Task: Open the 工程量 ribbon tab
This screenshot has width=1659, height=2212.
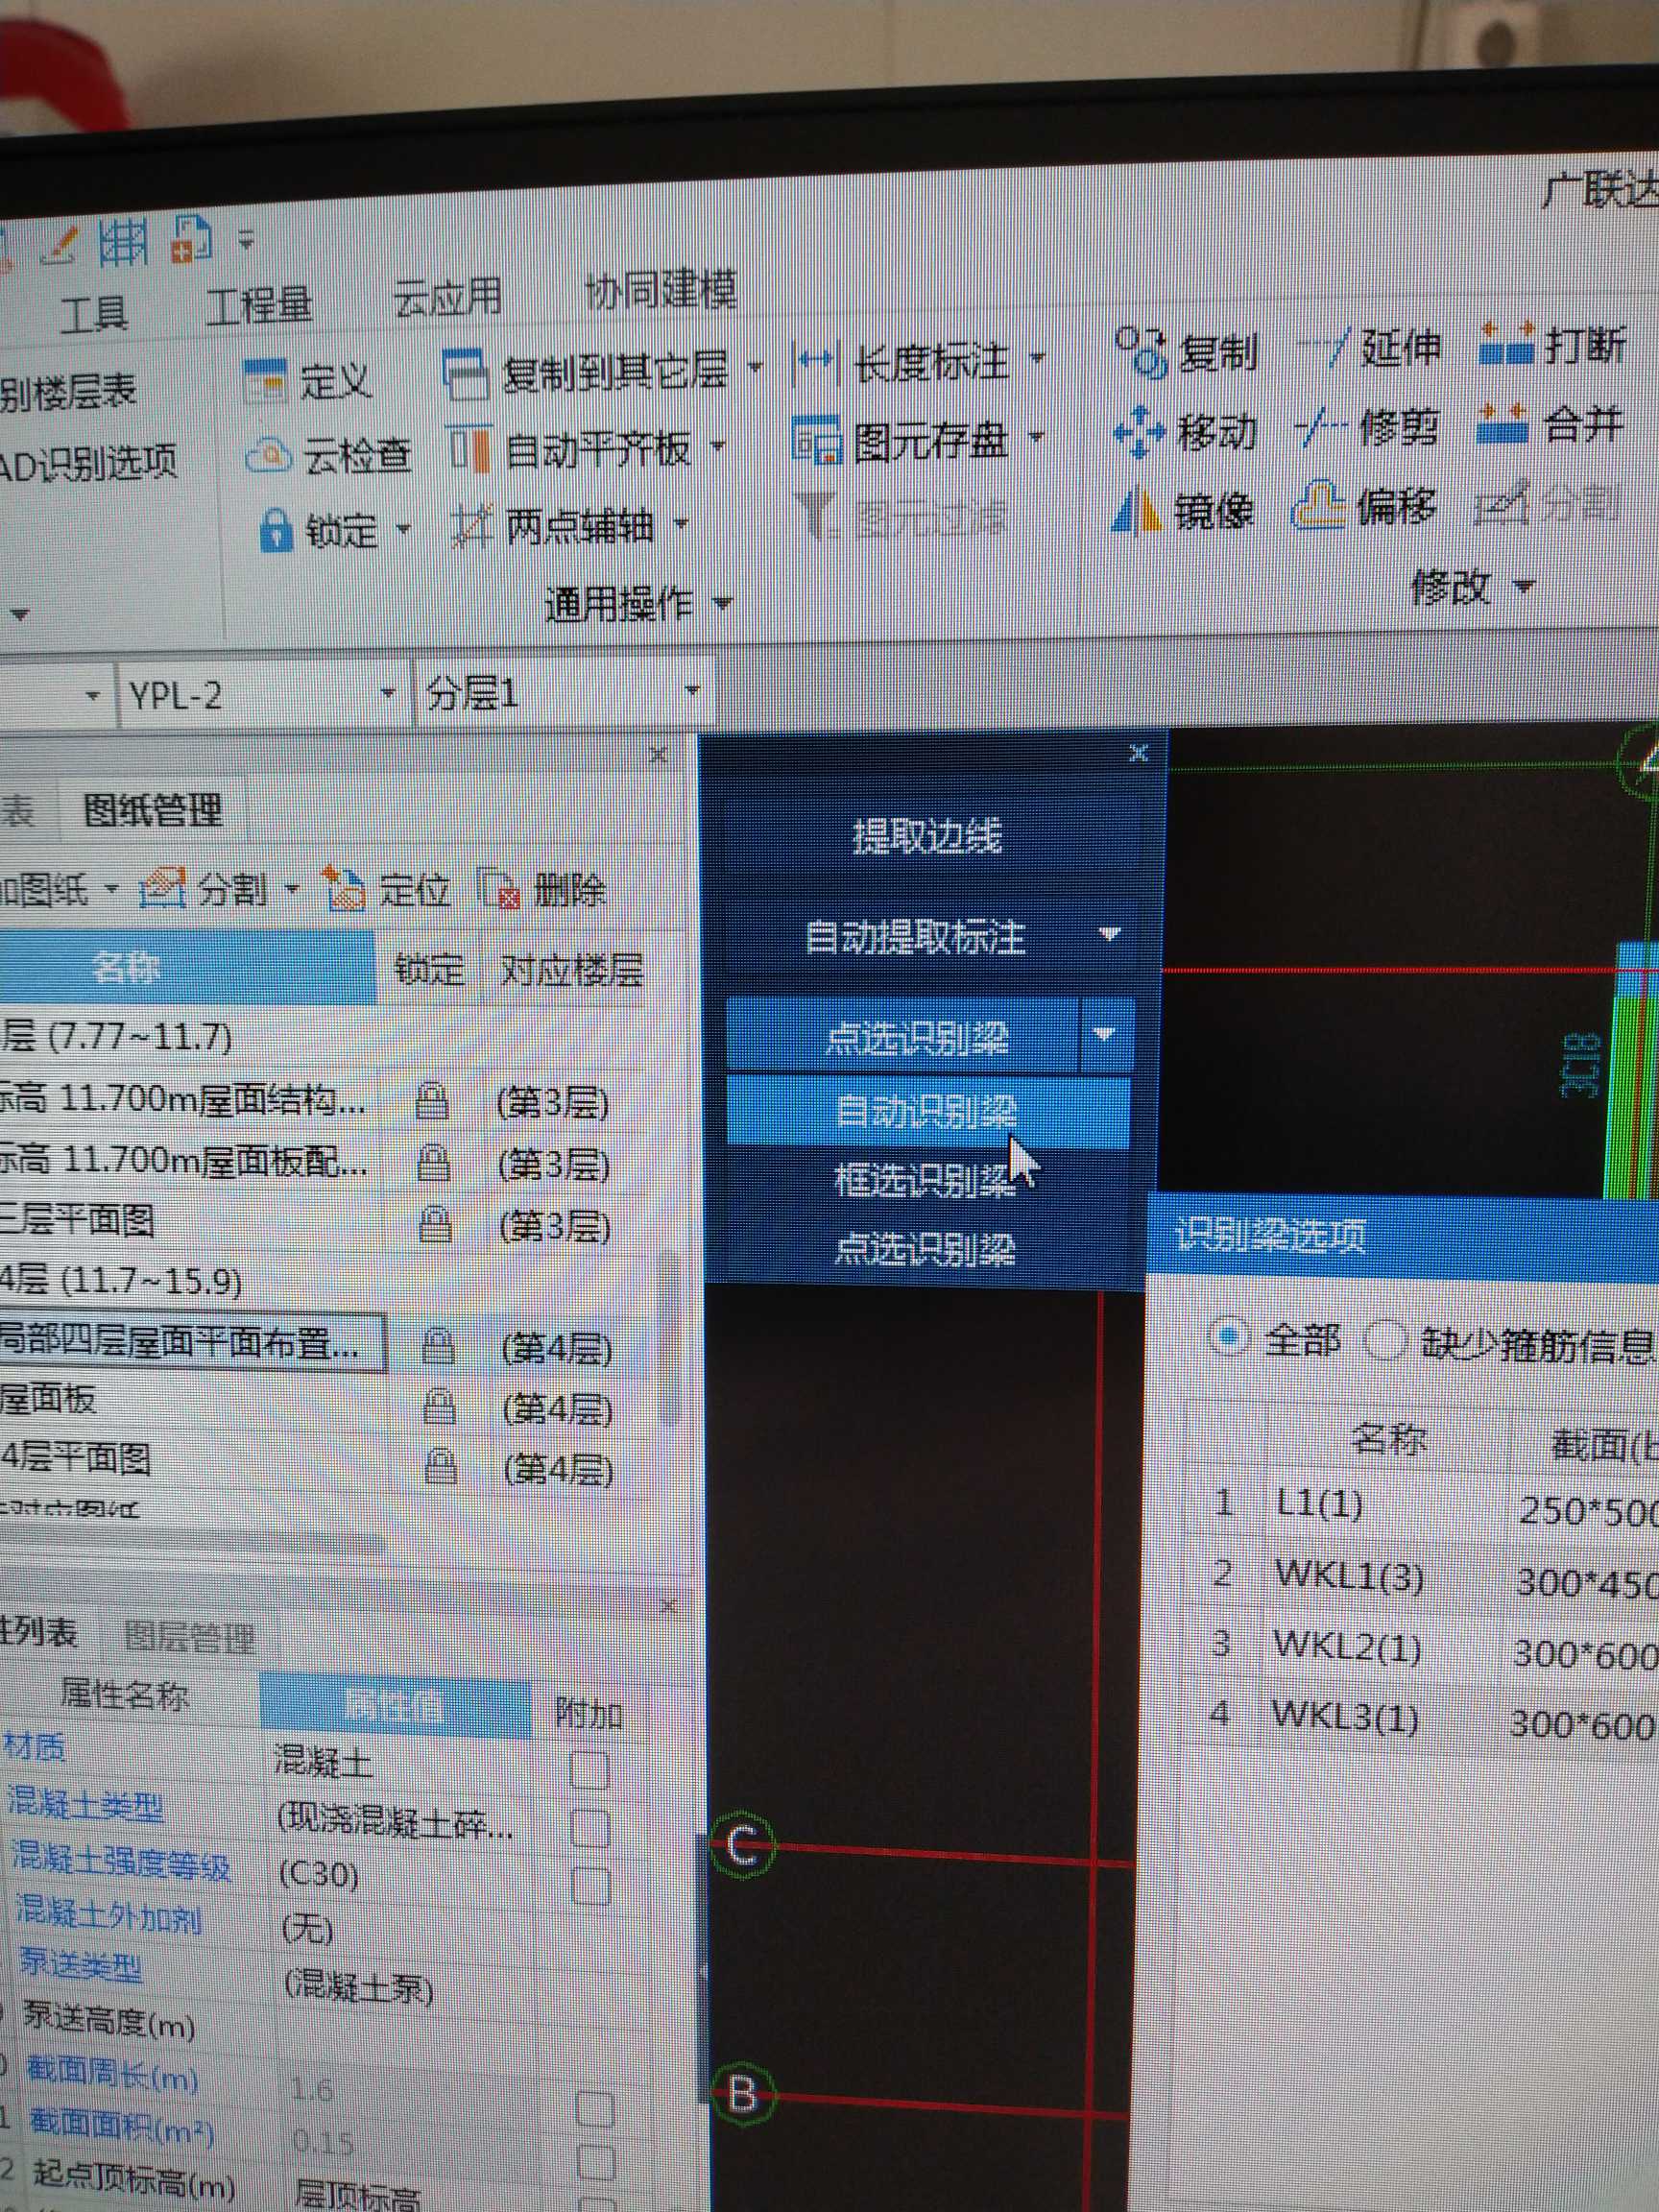Action: tap(260, 304)
